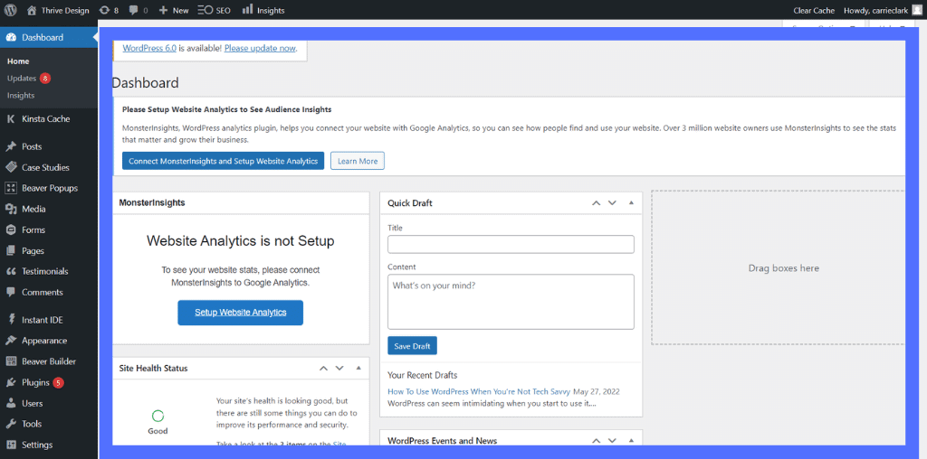This screenshot has height=459, width=927.
Task: Click the Kinsta Cache K icon
Action: (11, 118)
